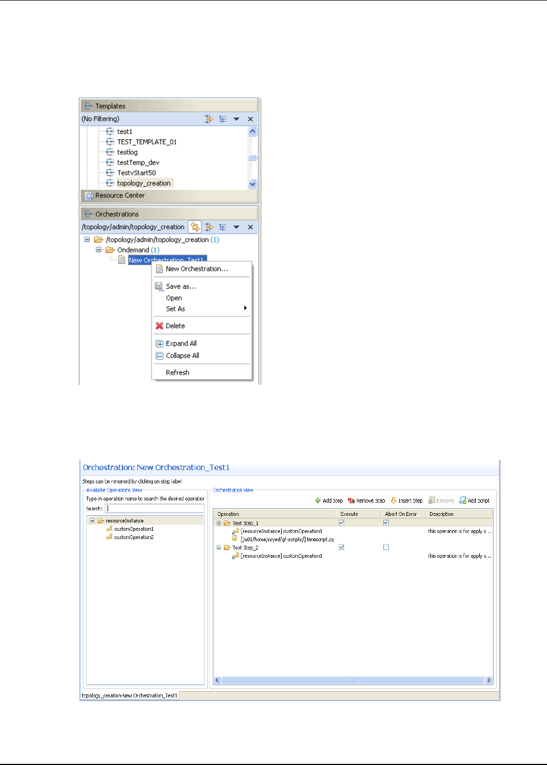Viewport: 547px width, 765px height.
Task: Click the Resource Center panel icon
Action: pyautogui.click(x=89, y=196)
